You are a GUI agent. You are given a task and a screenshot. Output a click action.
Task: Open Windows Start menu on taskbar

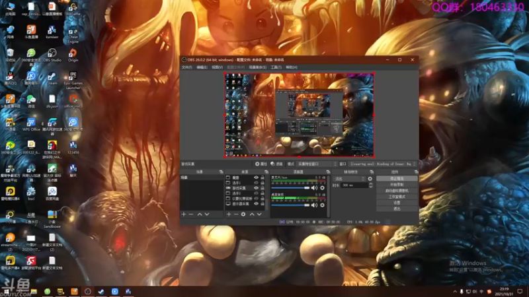point(6,292)
